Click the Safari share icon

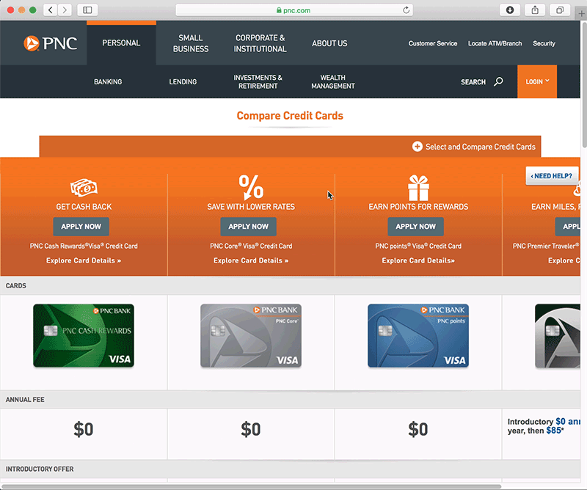coord(535,10)
